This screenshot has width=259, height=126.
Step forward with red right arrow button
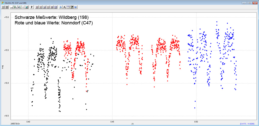tap(48, 7)
